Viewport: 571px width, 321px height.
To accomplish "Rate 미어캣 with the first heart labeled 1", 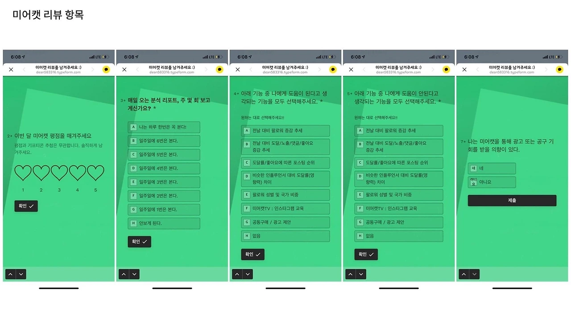I will click(23, 173).
